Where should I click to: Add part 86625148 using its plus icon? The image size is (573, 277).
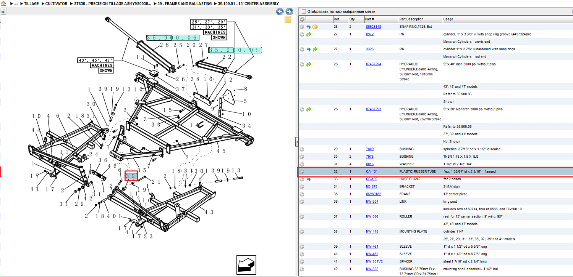coord(302,27)
